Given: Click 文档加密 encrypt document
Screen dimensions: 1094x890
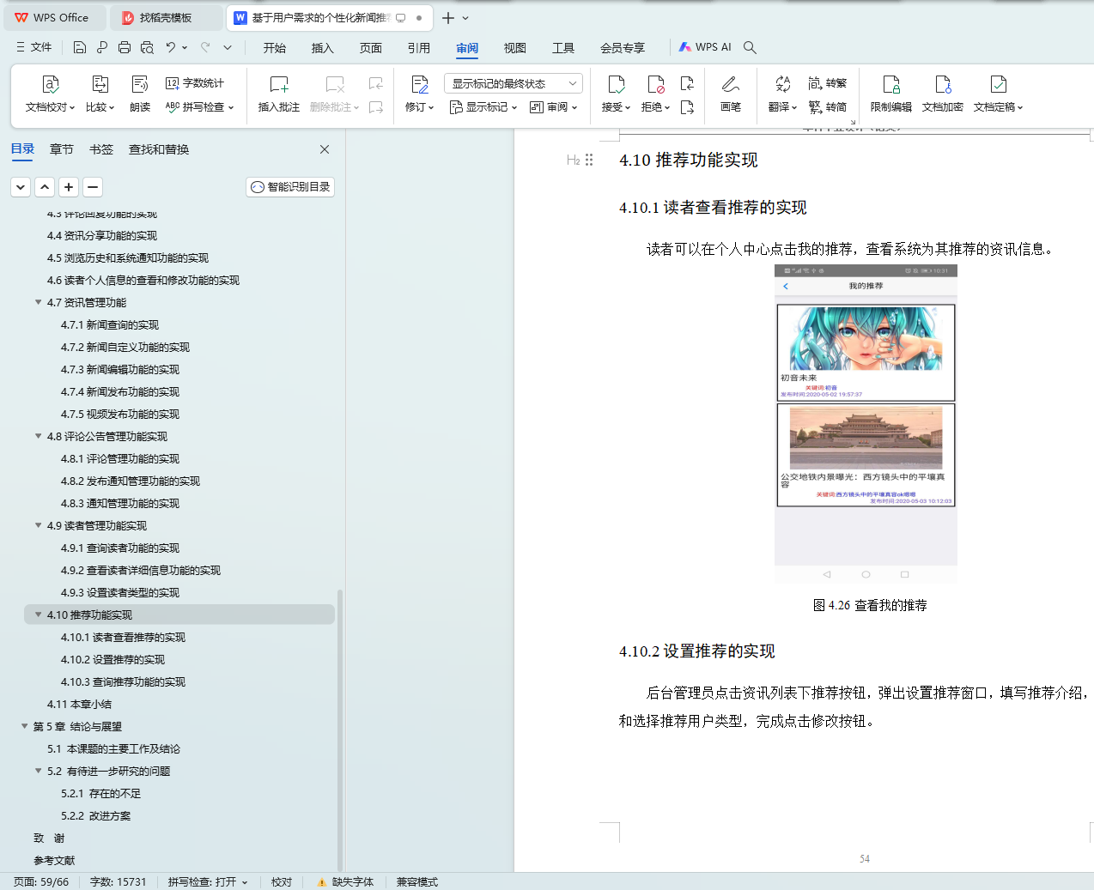Looking at the screenshot, I should [943, 94].
